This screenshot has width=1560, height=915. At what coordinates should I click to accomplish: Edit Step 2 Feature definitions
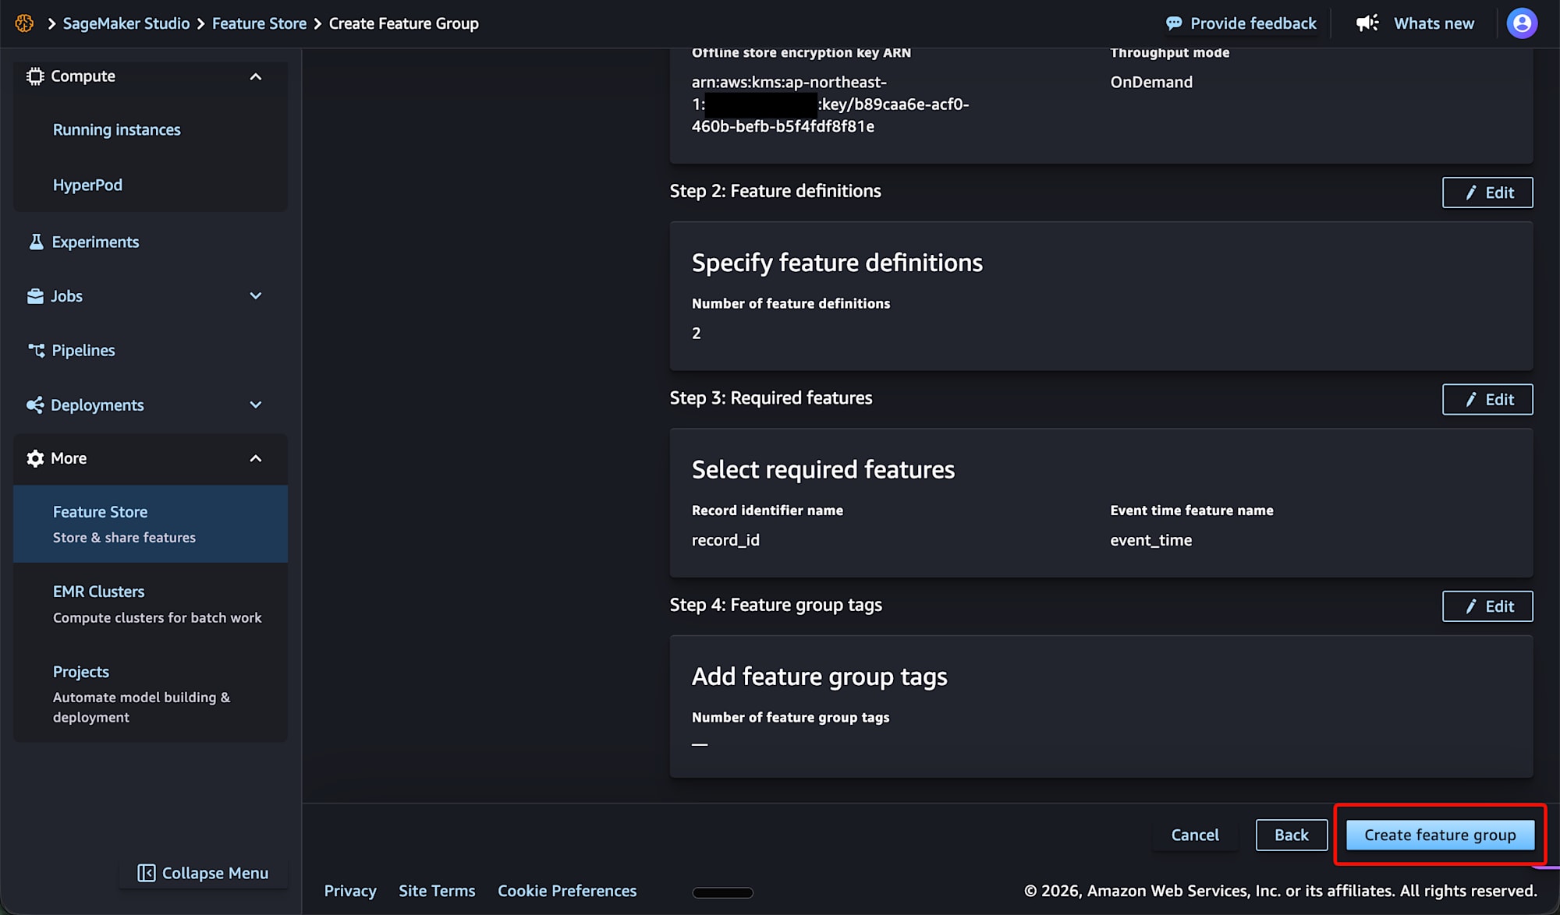[1487, 193]
